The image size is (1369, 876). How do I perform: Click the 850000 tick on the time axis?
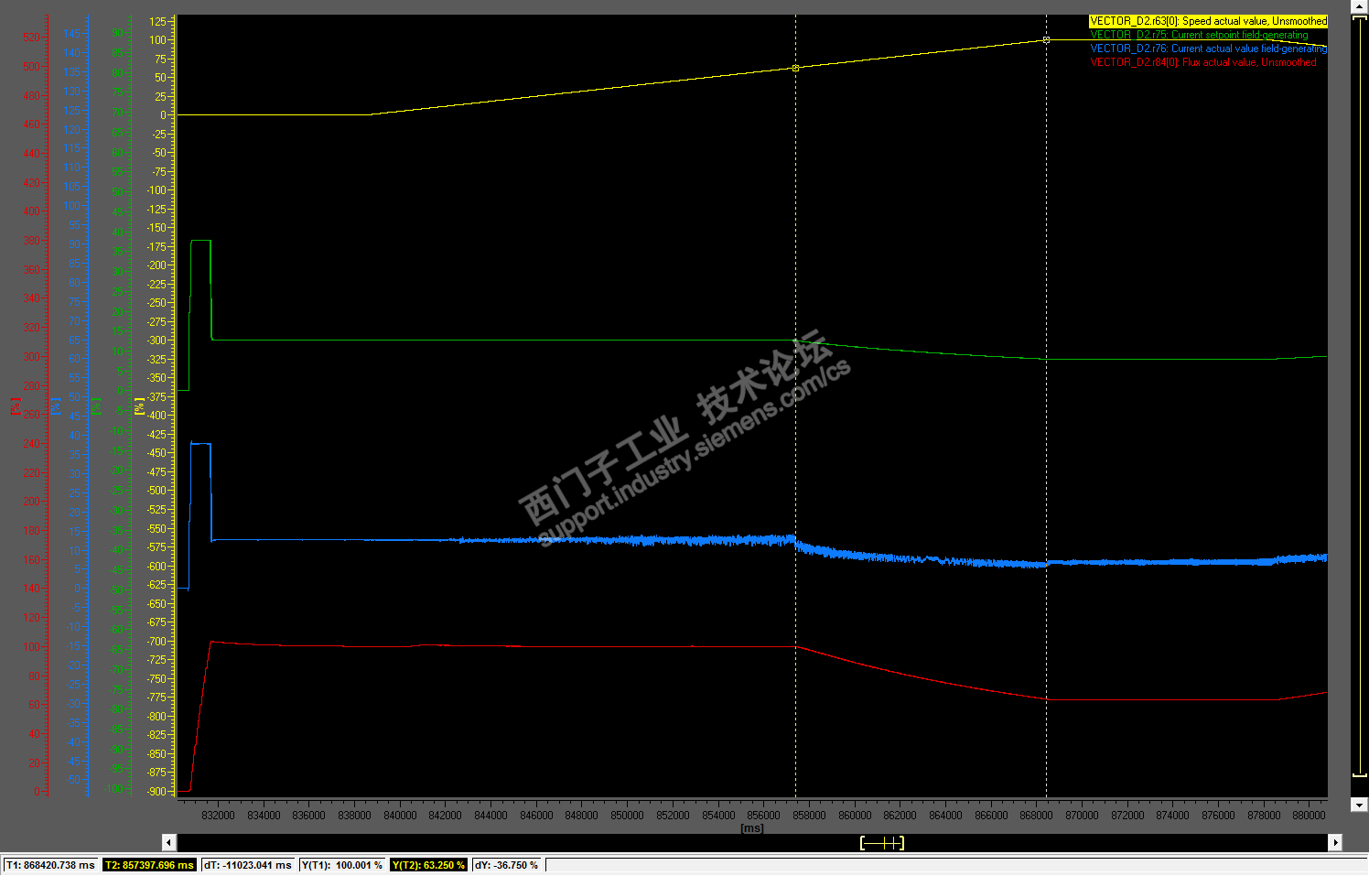pyautogui.click(x=627, y=816)
